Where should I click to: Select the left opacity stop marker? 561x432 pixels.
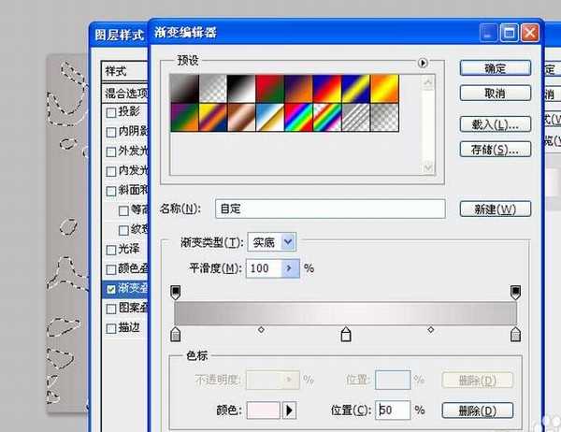coord(176,293)
